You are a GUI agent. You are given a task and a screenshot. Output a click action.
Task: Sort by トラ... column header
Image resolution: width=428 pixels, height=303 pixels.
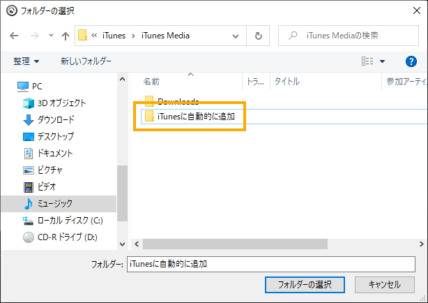[256, 81]
